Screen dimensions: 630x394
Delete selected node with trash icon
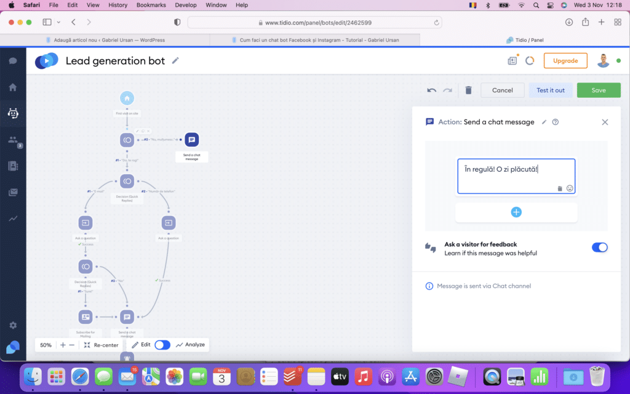pos(468,90)
